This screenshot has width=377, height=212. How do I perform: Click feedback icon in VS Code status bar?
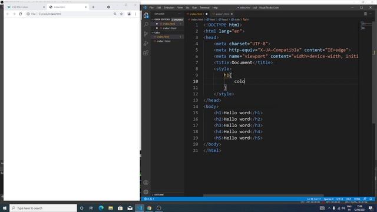(365, 199)
